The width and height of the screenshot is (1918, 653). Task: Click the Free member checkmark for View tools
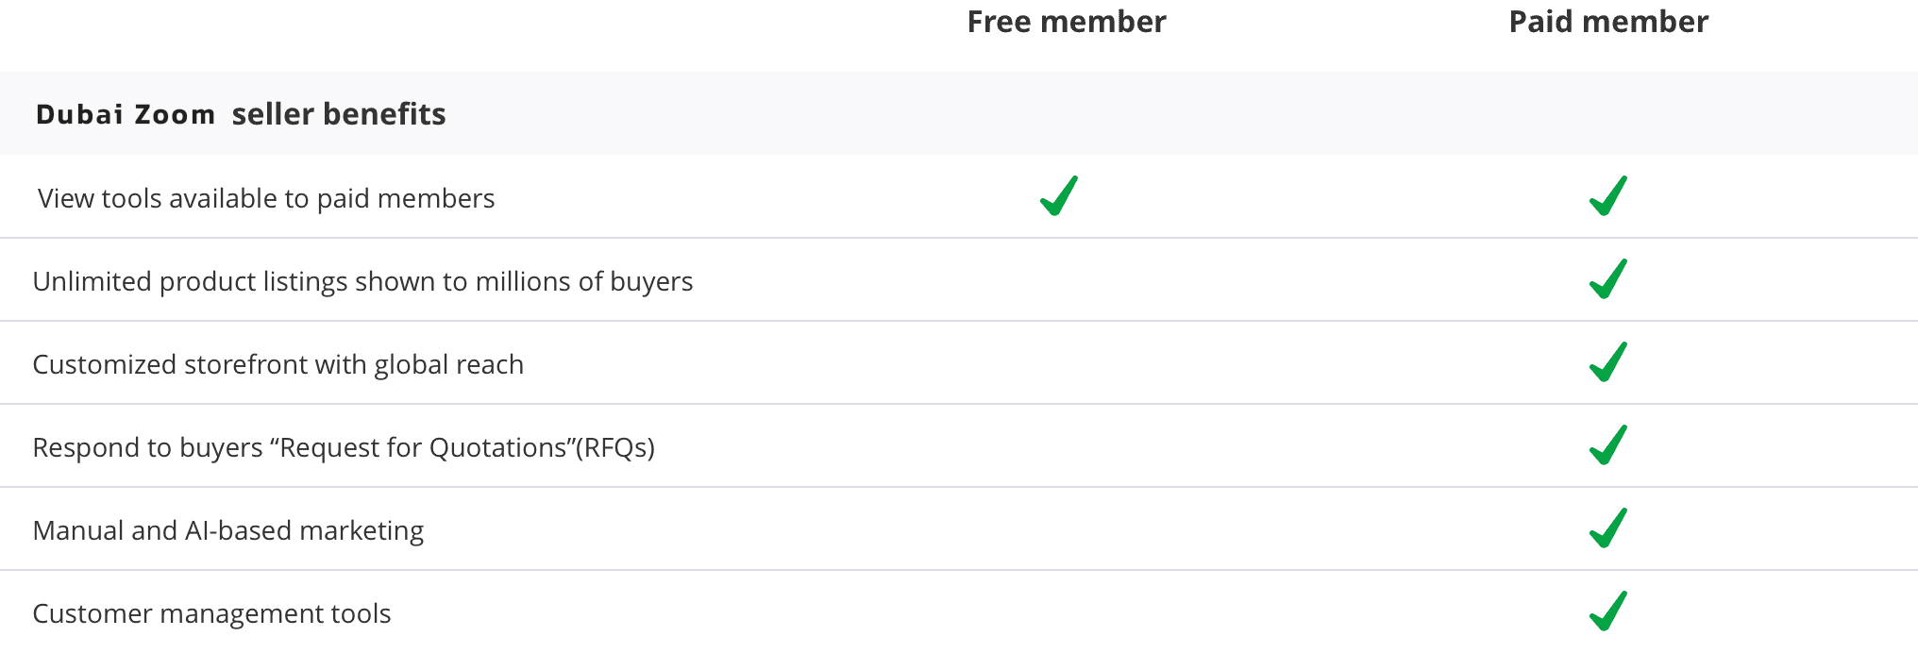coord(1059,196)
